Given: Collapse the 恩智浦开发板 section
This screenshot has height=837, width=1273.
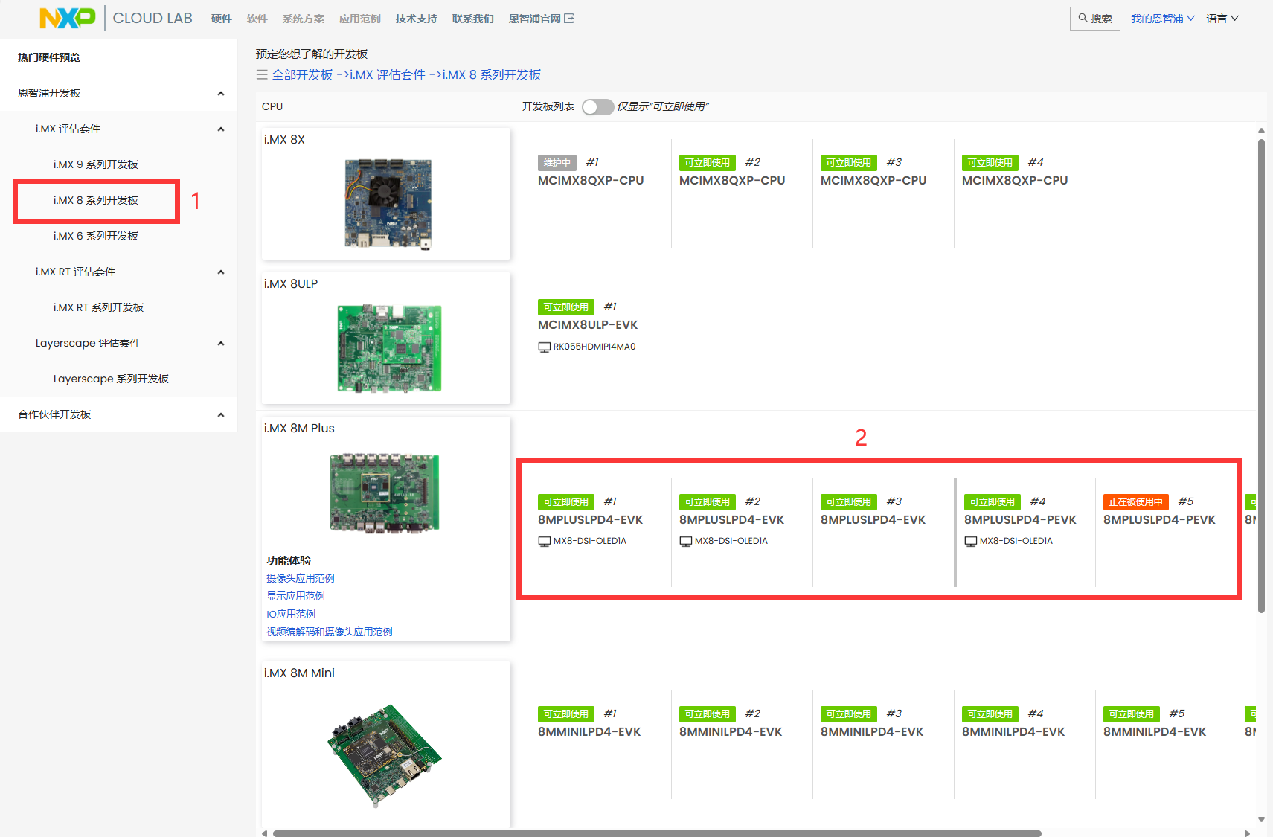Looking at the screenshot, I should tap(220, 93).
